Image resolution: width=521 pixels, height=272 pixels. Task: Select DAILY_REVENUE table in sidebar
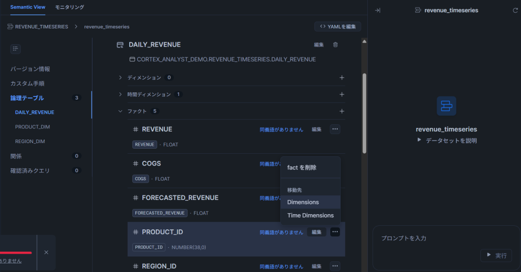coord(35,112)
